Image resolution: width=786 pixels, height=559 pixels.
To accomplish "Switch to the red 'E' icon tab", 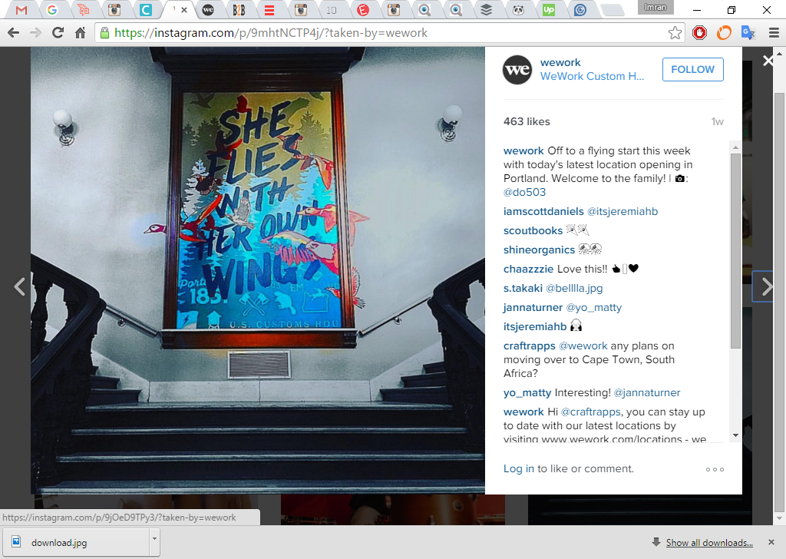I will click(363, 9).
